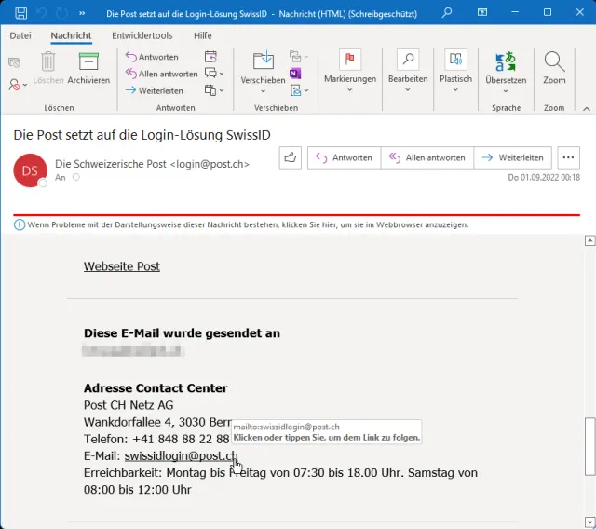Click Weiterleiten in the ribbon
The height and width of the screenshot is (529, 596).
(155, 90)
